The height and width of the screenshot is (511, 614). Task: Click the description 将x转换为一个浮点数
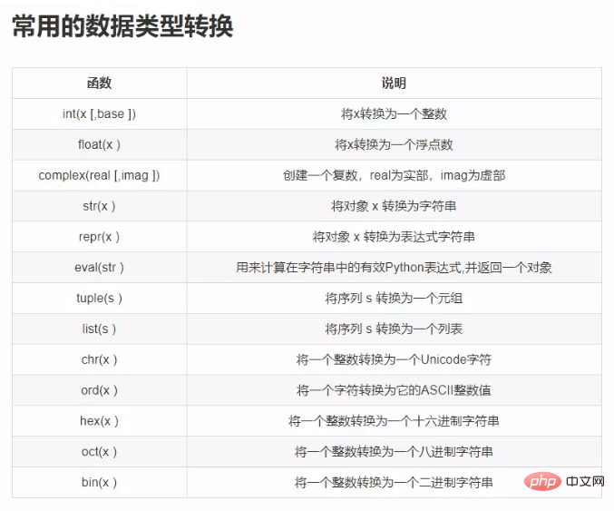pyautogui.click(x=394, y=144)
